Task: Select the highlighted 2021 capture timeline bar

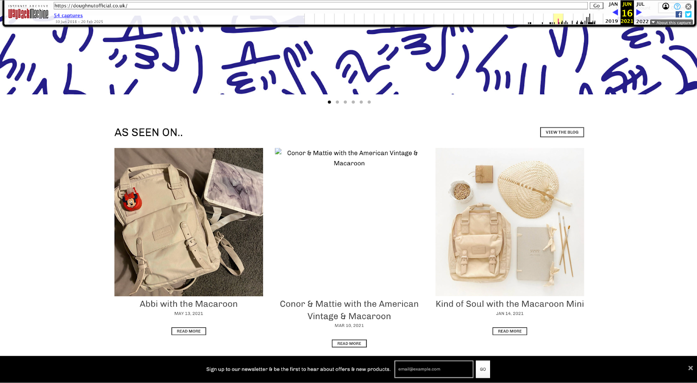Action: click(558, 19)
